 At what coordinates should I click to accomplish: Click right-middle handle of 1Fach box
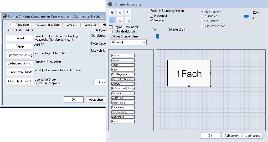(210, 73)
